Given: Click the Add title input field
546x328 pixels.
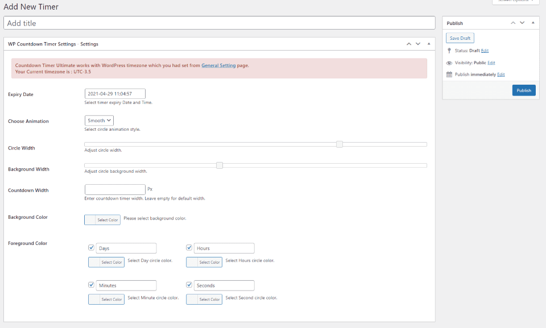Looking at the screenshot, I should [x=220, y=23].
